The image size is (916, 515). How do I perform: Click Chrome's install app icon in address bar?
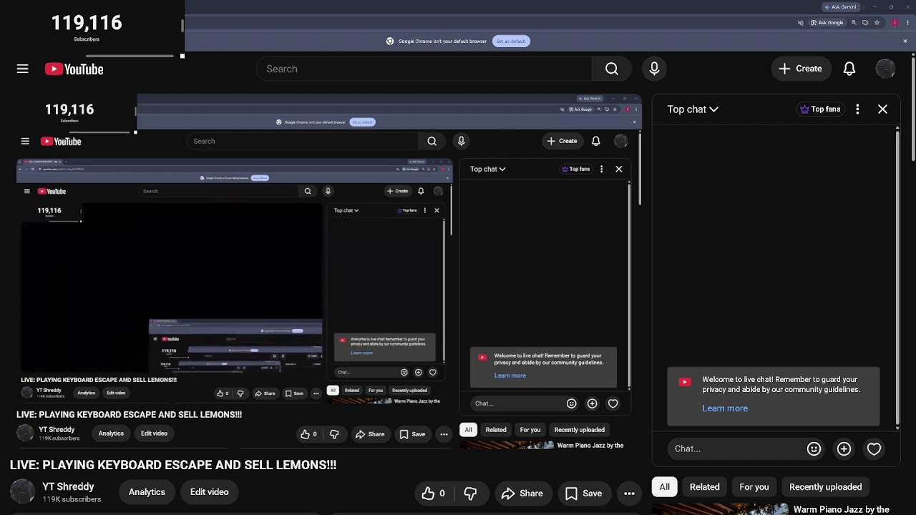click(x=865, y=23)
